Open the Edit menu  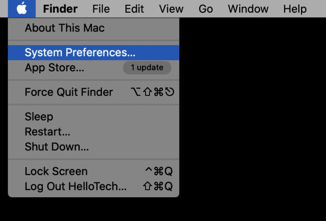coord(134,9)
